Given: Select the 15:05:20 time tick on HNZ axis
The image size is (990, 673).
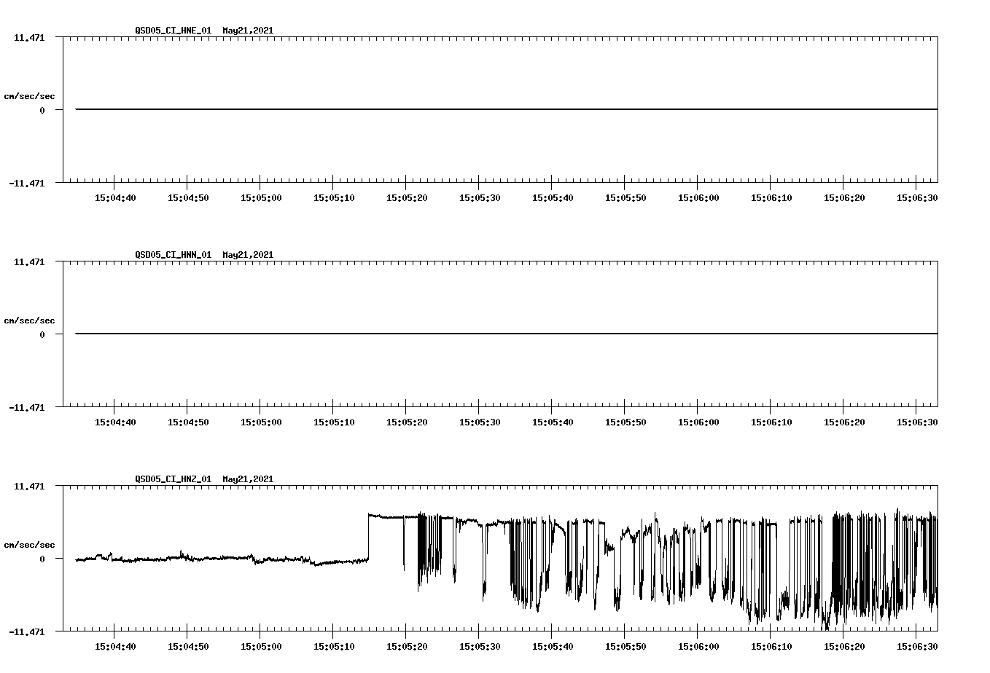Looking at the screenshot, I should click(406, 645).
